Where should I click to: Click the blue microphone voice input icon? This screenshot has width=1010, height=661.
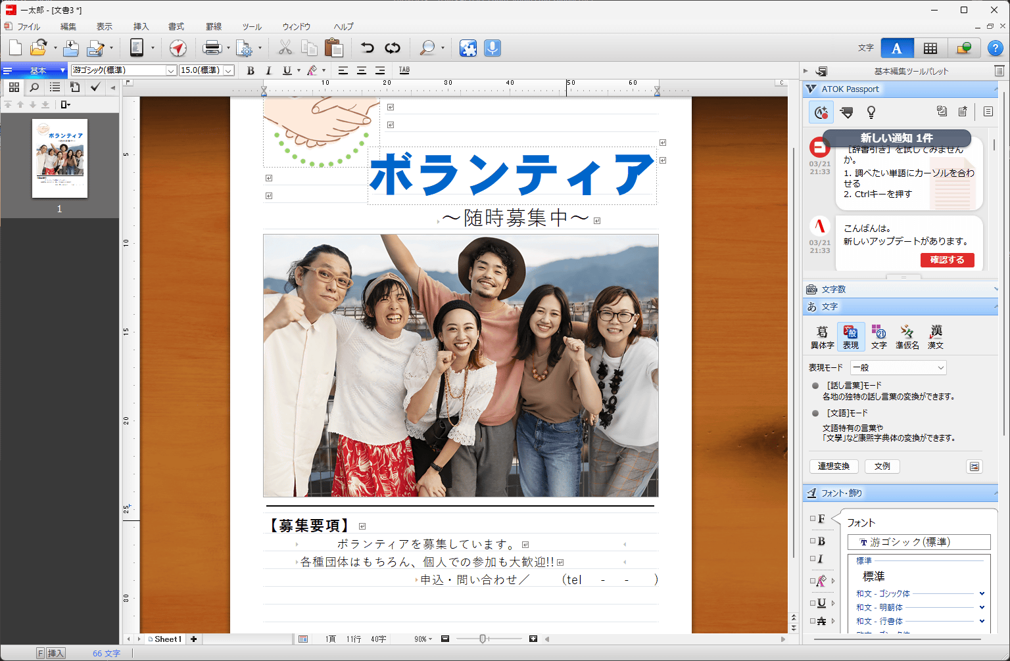point(492,48)
